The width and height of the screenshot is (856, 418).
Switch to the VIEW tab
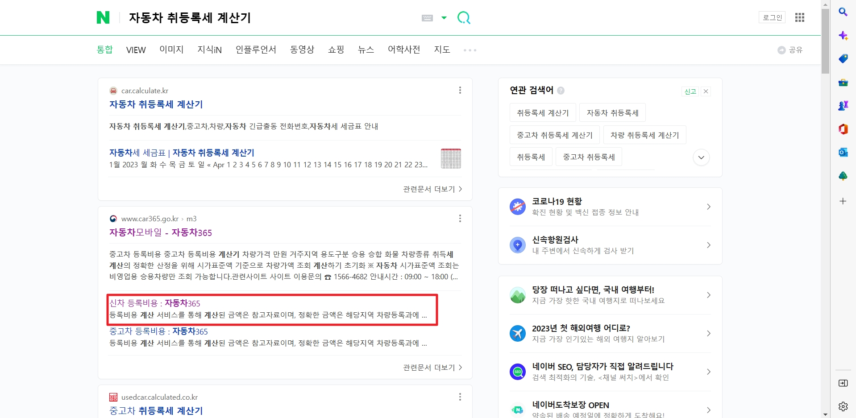136,50
